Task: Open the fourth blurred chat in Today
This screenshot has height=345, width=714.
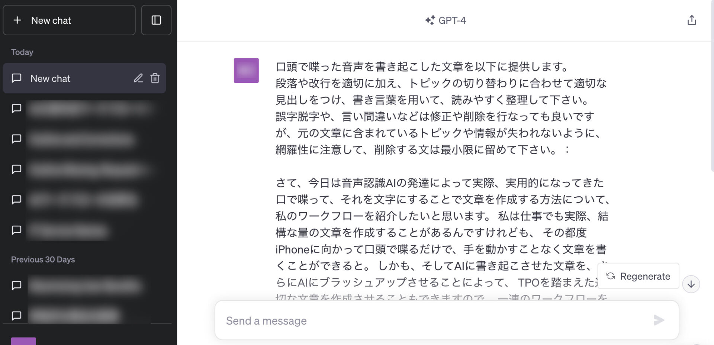Action: [x=84, y=200]
